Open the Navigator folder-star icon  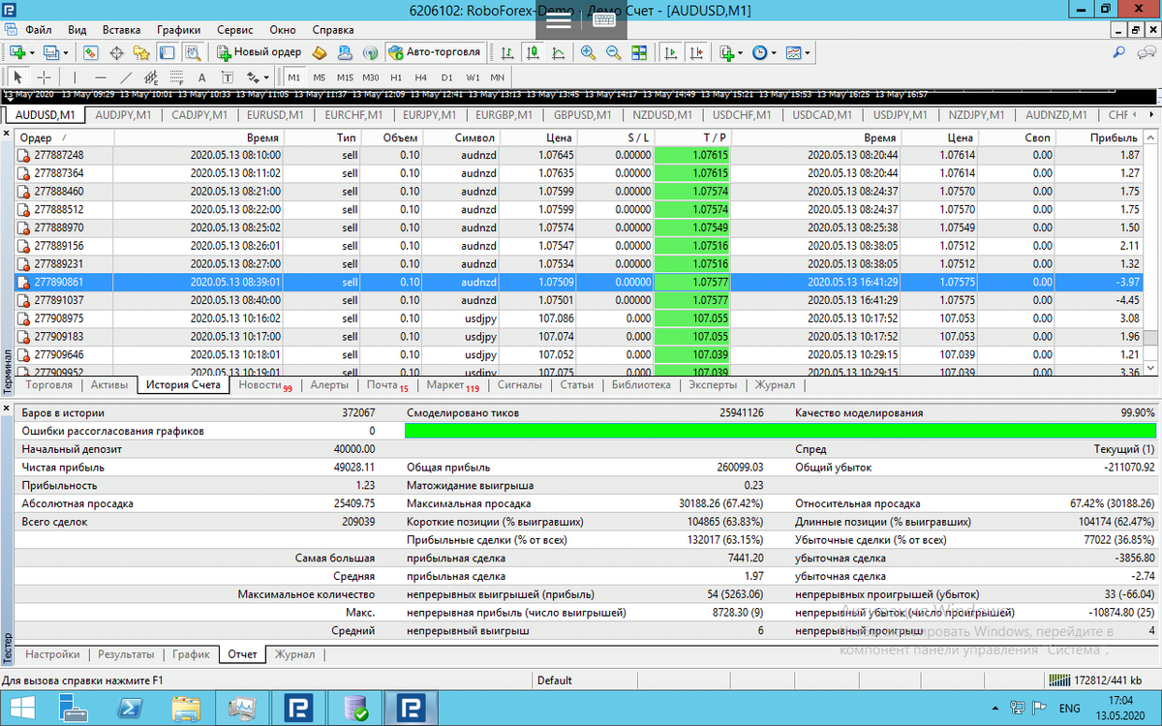point(141,52)
